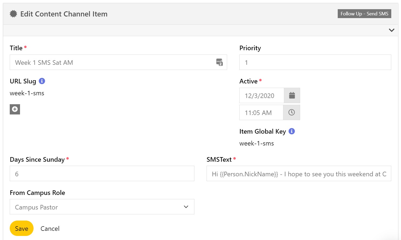Screen dimensions: 401x240
Task: Click the Days Since Sunday label
Action: [x=37, y=160]
